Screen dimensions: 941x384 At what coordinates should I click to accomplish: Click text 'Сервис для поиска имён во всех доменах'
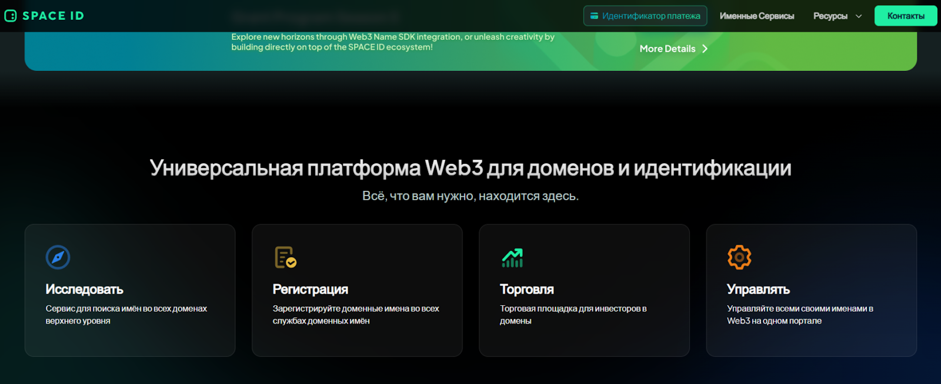(126, 308)
